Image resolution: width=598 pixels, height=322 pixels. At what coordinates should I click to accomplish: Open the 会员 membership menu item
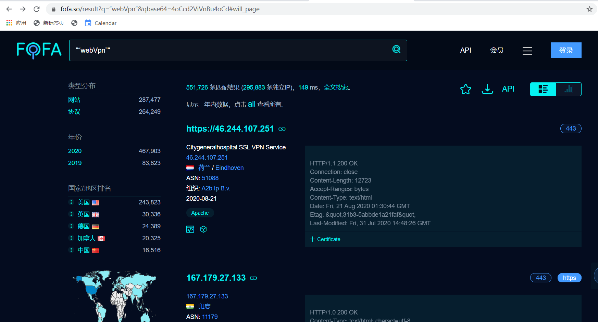[x=497, y=50]
